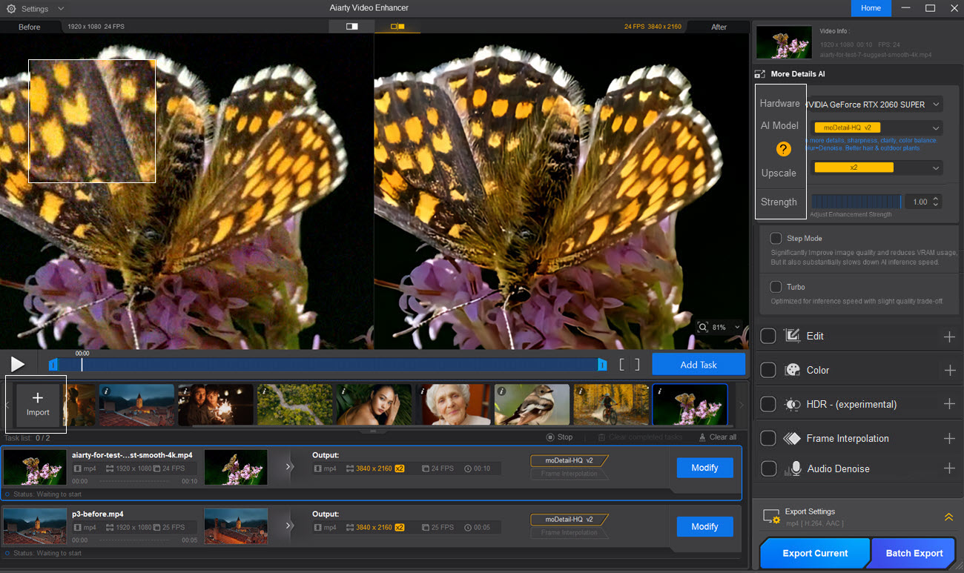The height and width of the screenshot is (573, 964).
Task: Click the Audio Denoise microphone icon
Action: point(793,468)
